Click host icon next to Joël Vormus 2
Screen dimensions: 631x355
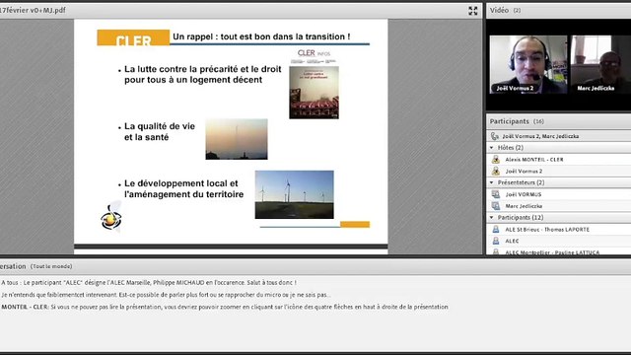click(496, 171)
